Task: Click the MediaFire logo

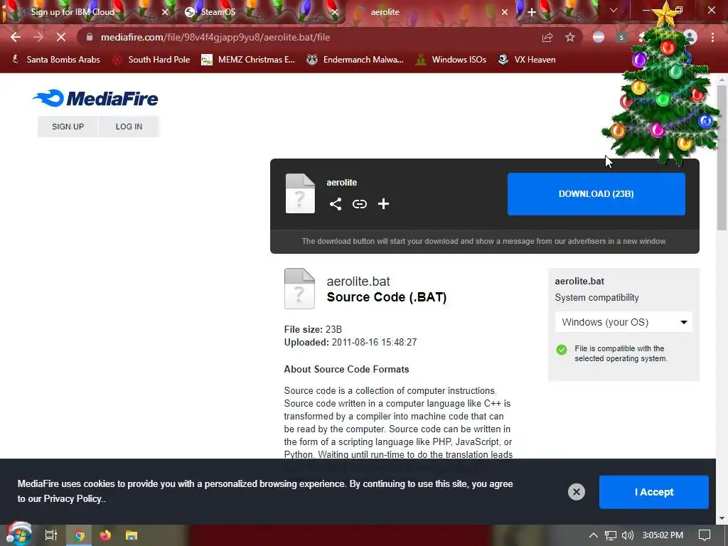Action: pyautogui.click(x=96, y=98)
